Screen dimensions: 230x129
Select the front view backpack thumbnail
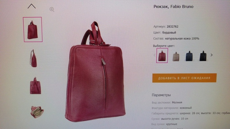[x=32, y=30]
